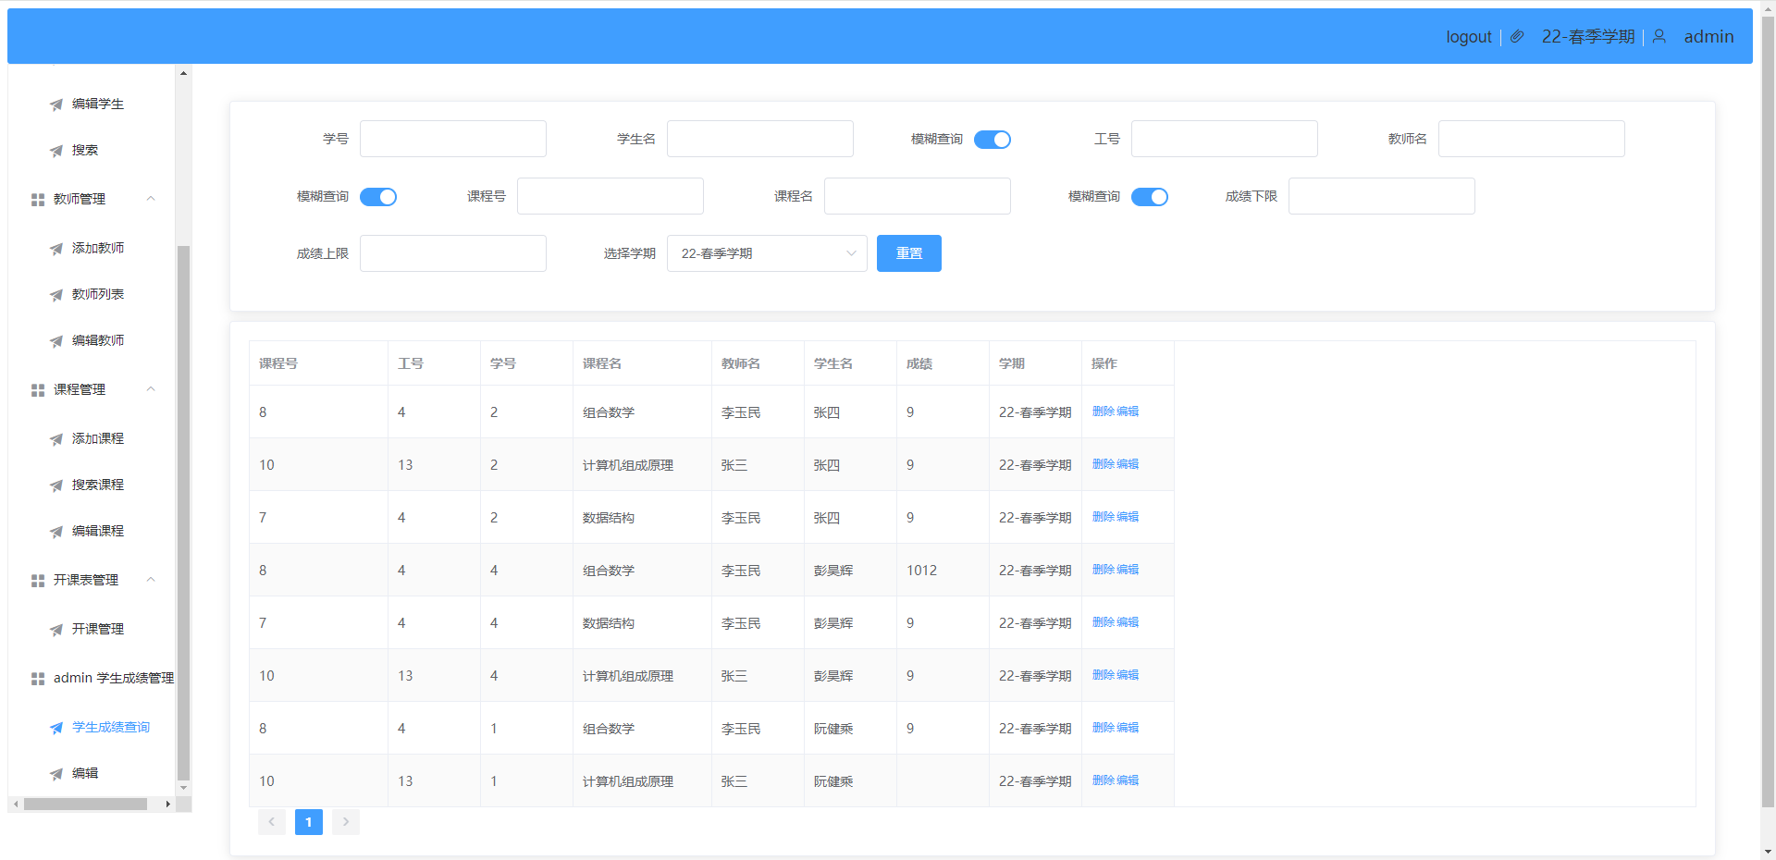
Task: Collapse the 开课表管理 menu section
Action: click(x=151, y=580)
